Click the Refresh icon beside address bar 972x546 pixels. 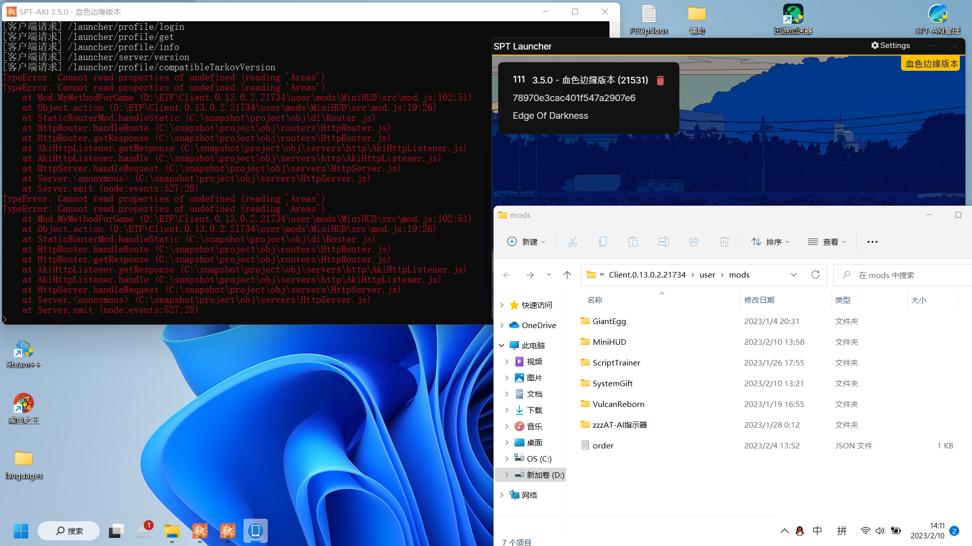tap(815, 275)
